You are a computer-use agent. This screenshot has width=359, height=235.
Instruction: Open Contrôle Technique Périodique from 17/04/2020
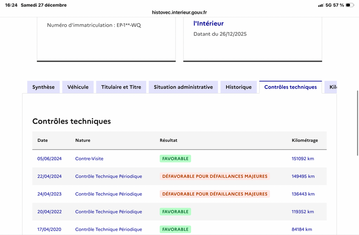click(109, 230)
